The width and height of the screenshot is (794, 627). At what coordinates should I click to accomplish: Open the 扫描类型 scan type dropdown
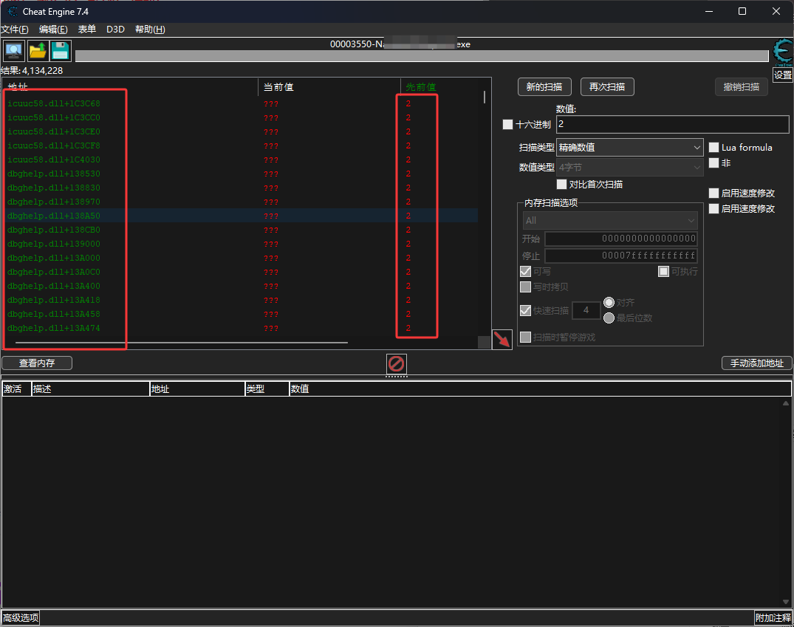pyautogui.click(x=629, y=148)
